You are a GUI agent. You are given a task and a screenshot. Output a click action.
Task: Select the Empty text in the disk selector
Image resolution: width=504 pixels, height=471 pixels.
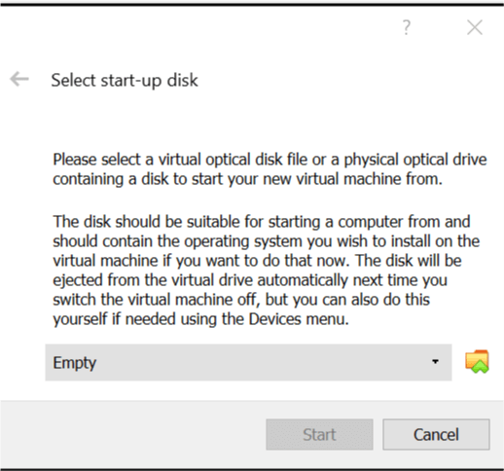(x=75, y=363)
